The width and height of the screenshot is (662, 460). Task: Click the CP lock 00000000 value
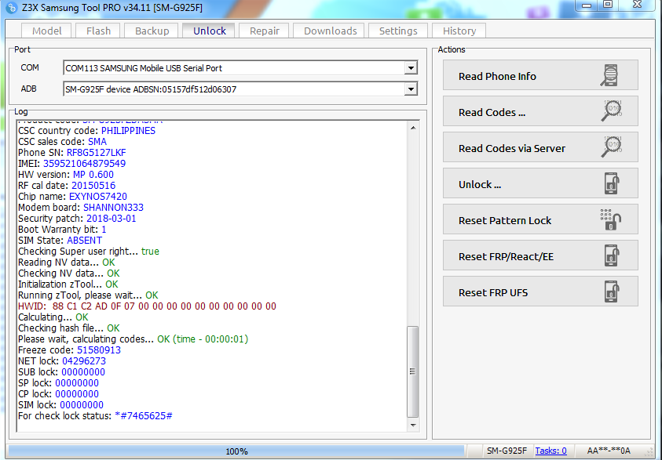click(77, 394)
